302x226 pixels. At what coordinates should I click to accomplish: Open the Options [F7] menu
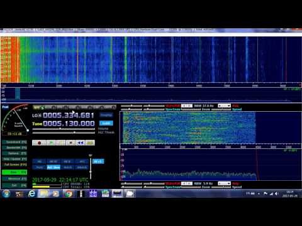[14, 153]
